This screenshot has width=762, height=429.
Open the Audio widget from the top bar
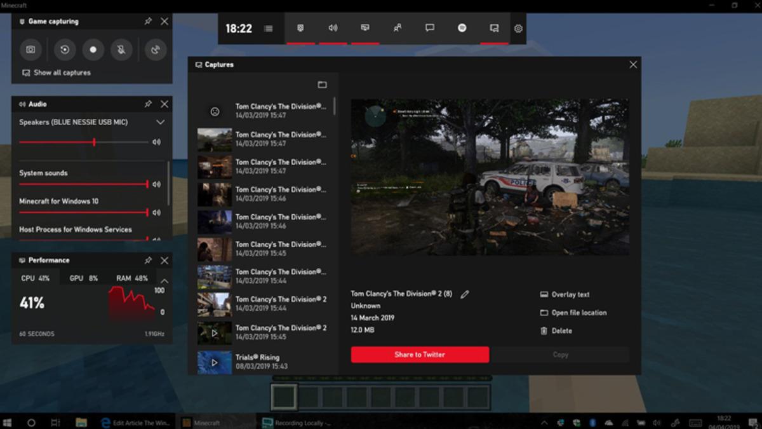331,29
